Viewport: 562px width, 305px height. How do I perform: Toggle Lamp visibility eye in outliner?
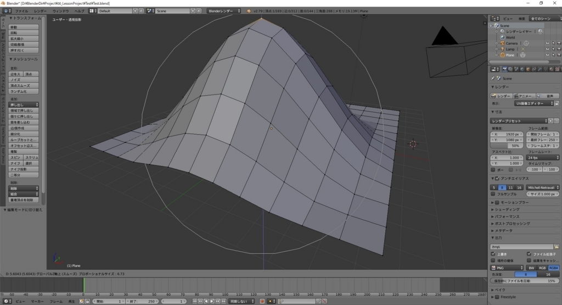coord(547,49)
